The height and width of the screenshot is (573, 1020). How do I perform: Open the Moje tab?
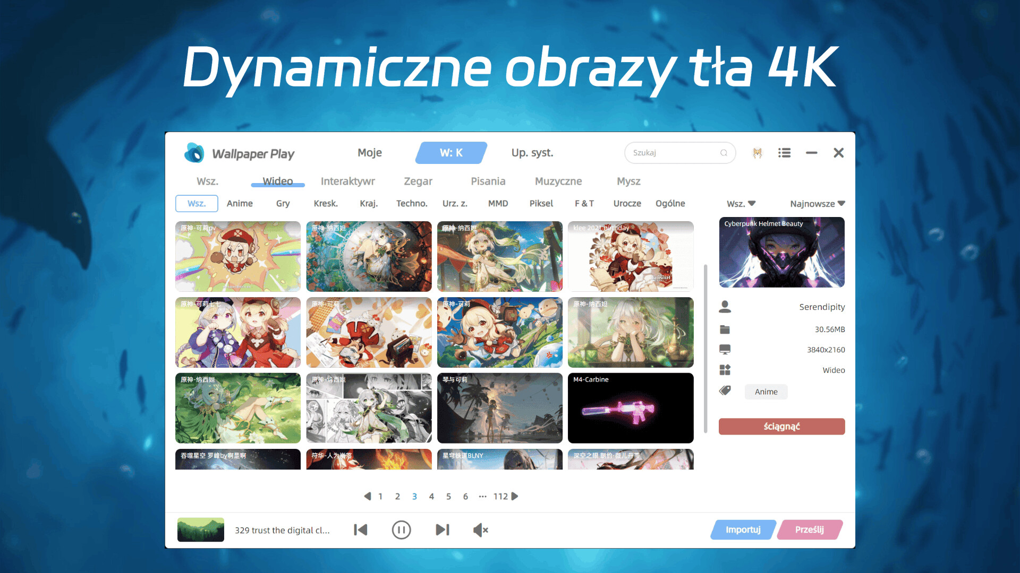pyautogui.click(x=370, y=153)
